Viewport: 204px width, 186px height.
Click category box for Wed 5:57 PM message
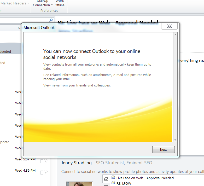[42, 161]
